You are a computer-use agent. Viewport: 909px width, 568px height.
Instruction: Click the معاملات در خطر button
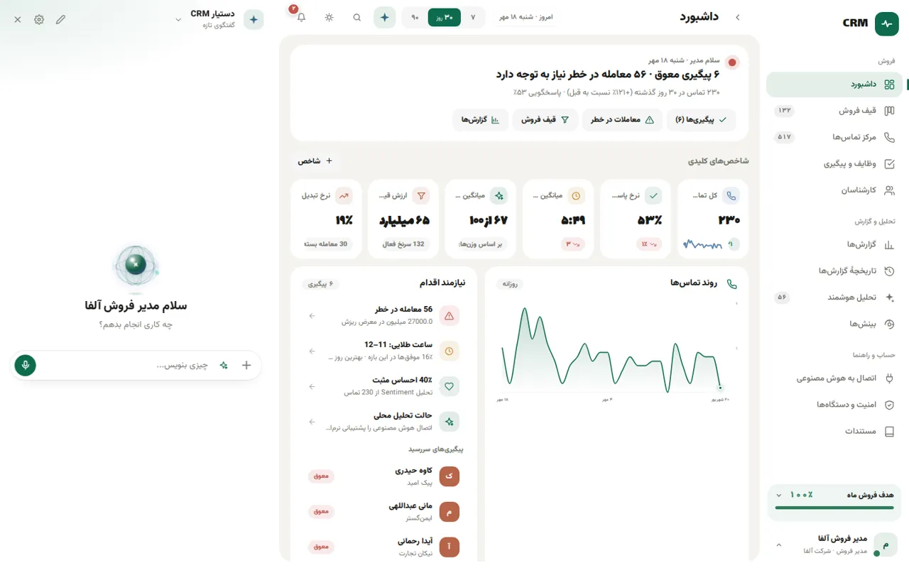point(622,120)
